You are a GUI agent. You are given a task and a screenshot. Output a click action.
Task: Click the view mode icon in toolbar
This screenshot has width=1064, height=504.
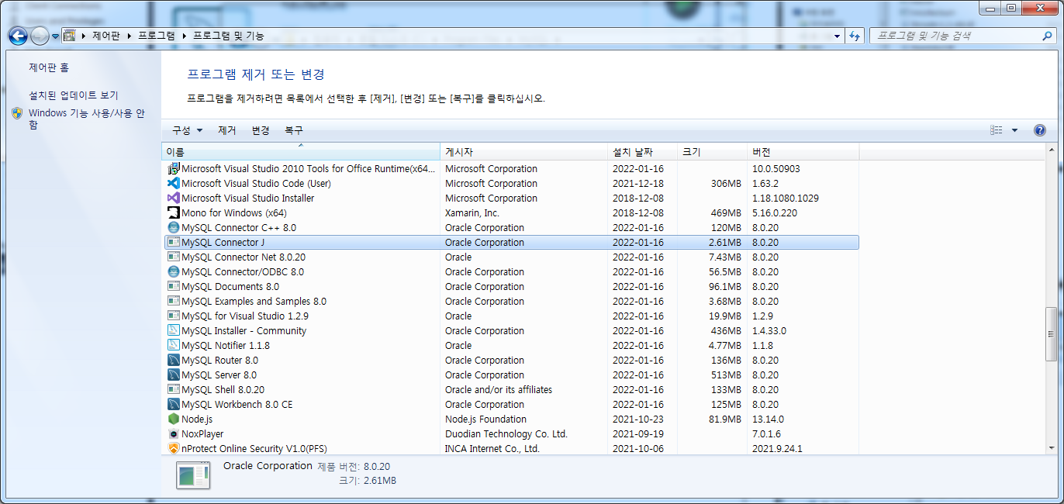[997, 130]
